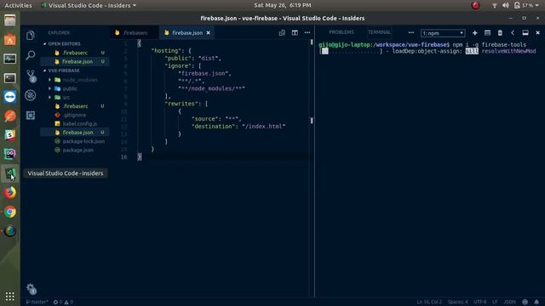Switch to the .firebaserc editor tab
The width and height of the screenshot is (545, 306).
click(x=135, y=32)
